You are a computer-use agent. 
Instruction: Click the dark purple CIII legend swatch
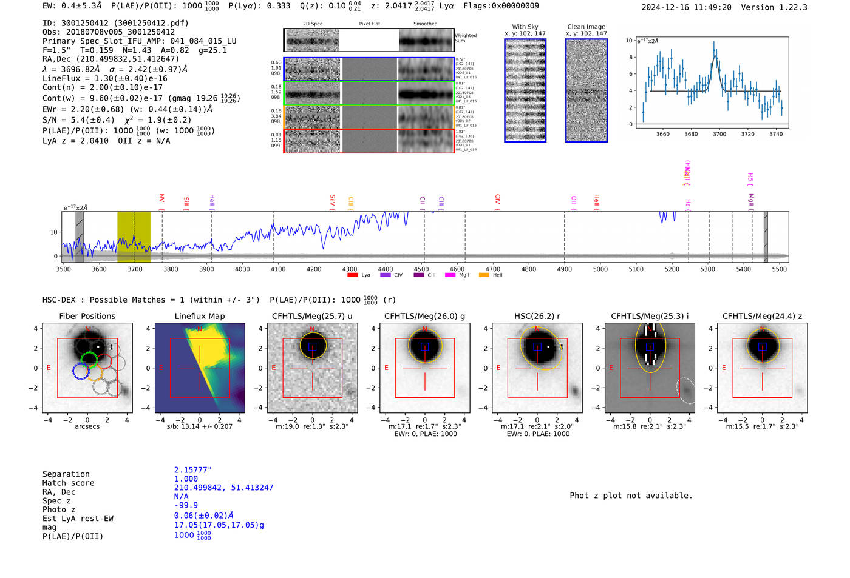click(419, 275)
